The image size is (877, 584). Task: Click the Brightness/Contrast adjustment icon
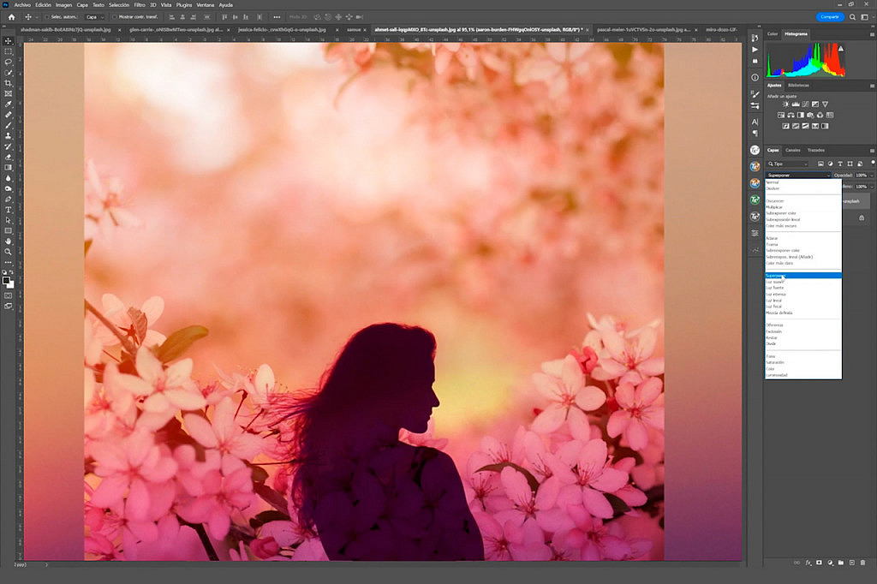(785, 104)
